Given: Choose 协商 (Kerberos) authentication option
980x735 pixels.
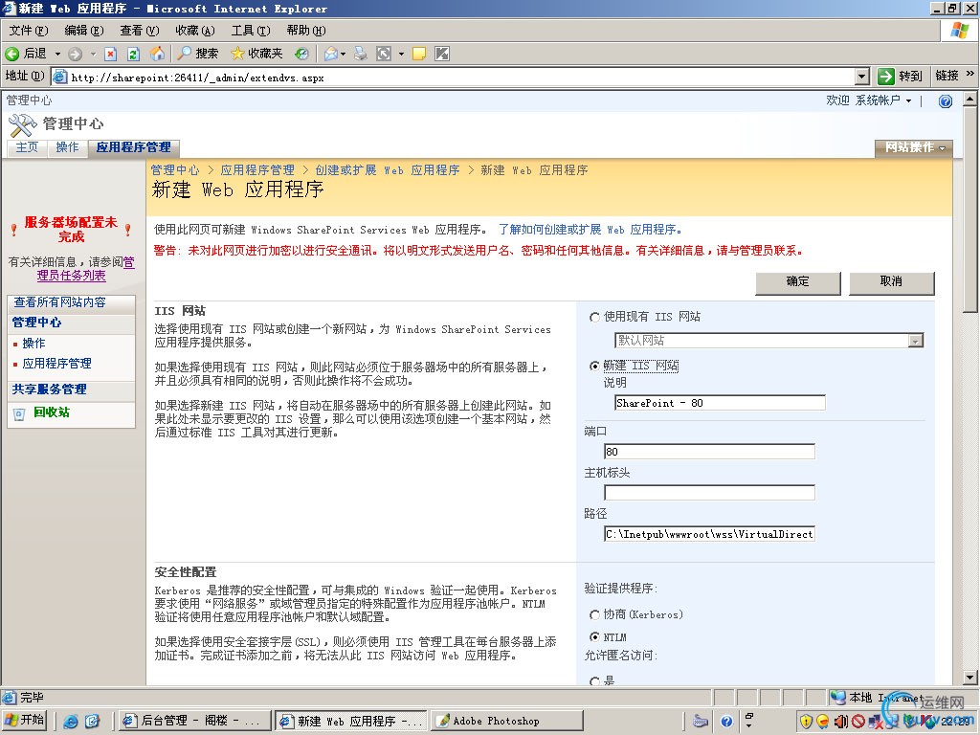Looking at the screenshot, I should click(594, 615).
